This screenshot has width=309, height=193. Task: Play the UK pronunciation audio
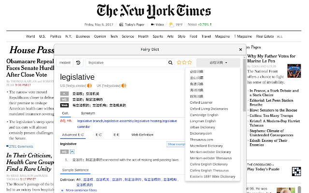tap(124, 86)
